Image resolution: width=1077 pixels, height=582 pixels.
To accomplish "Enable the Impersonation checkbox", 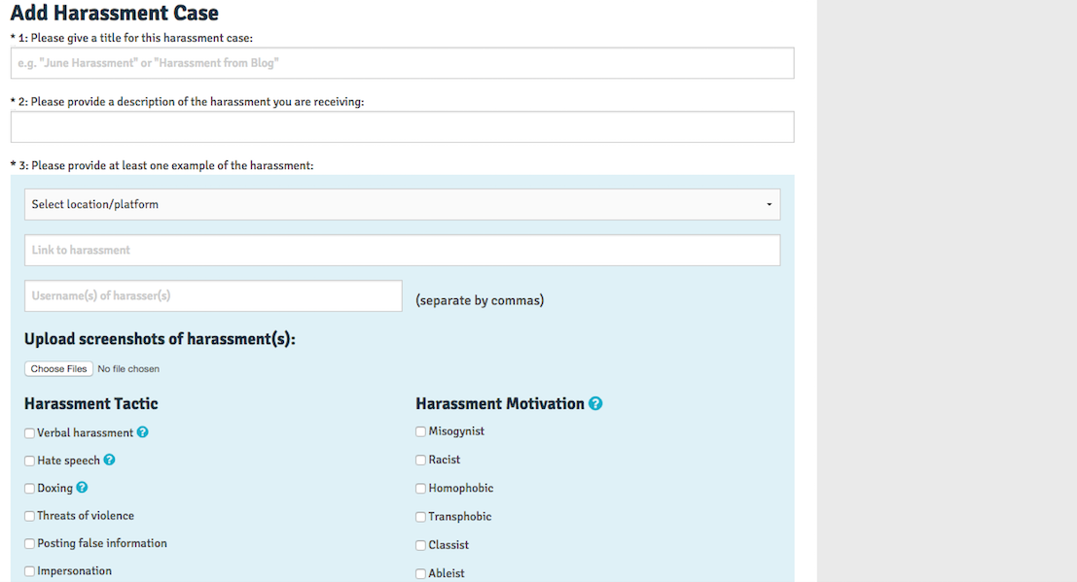I will 30,571.
